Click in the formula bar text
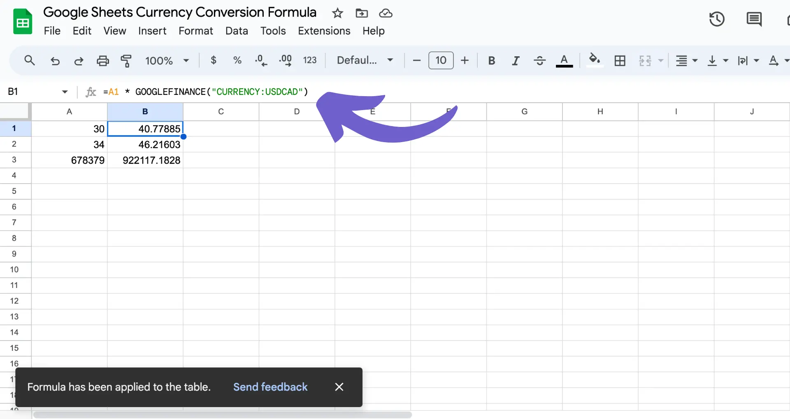The height and width of the screenshot is (419, 790). pos(205,92)
